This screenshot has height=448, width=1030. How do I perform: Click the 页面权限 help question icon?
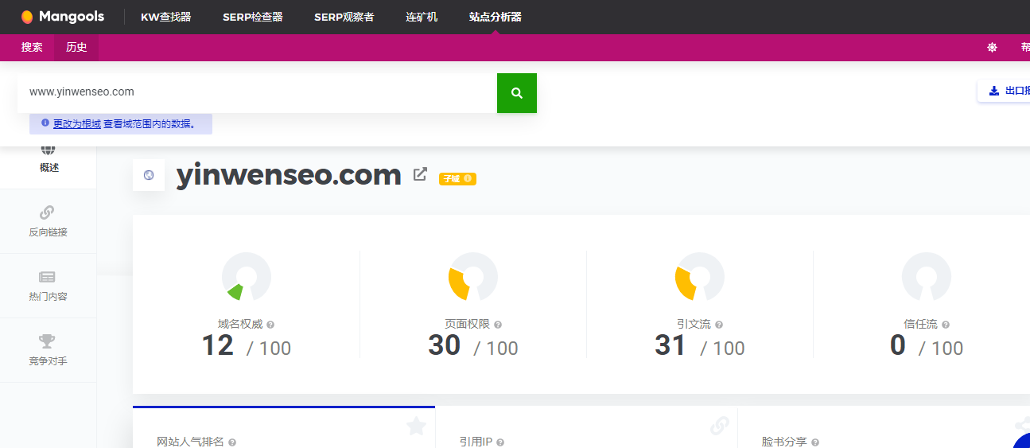[498, 325]
